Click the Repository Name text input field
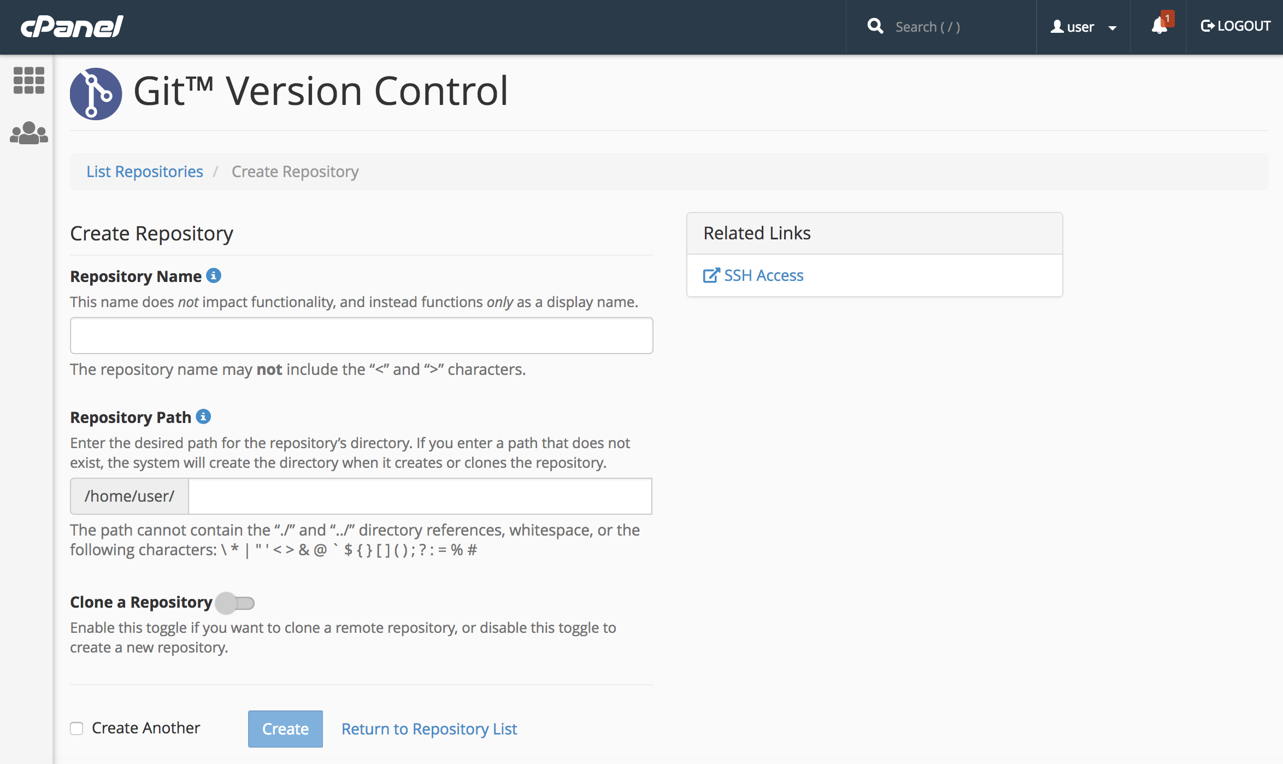The image size is (1283, 764). [361, 336]
